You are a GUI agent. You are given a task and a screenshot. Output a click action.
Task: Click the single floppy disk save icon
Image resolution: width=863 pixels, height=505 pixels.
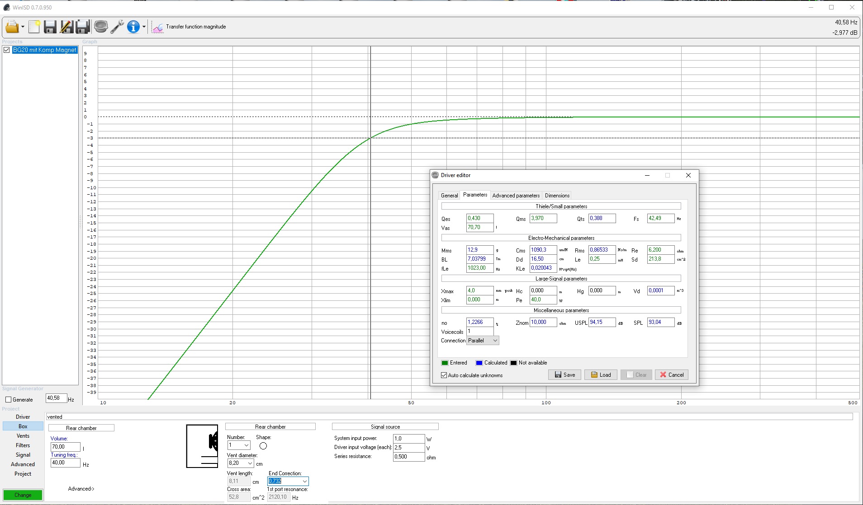(50, 27)
